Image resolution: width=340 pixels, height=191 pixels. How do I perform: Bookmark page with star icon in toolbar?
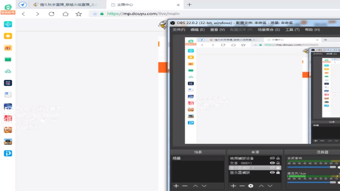79,14
